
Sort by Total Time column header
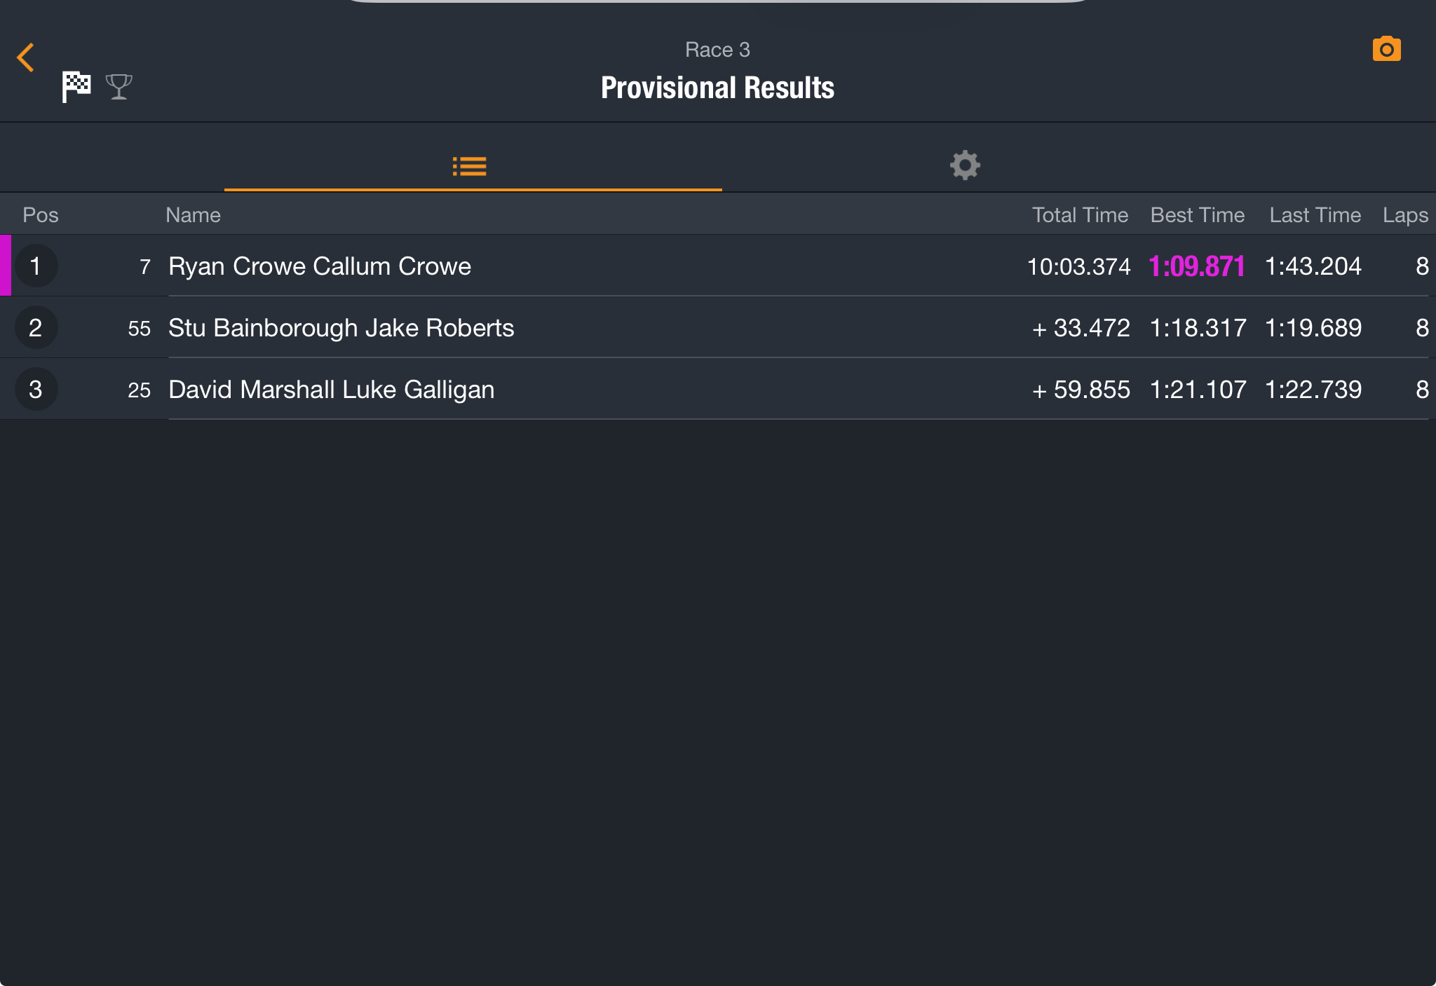click(x=1080, y=214)
